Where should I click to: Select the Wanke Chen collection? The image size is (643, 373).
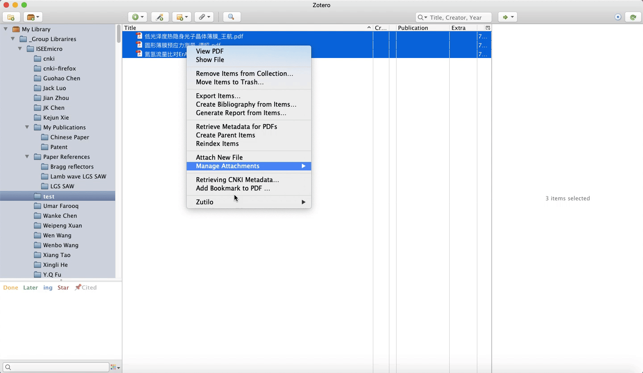coord(60,216)
